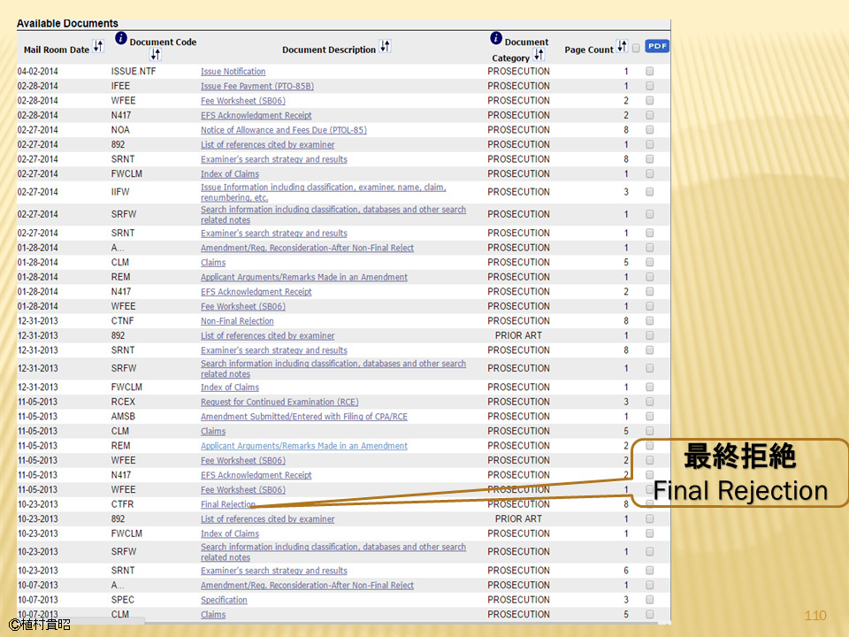Viewport: 849px width, 637px height.
Task: Select the SPEC document code cell
Action: click(122, 600)
